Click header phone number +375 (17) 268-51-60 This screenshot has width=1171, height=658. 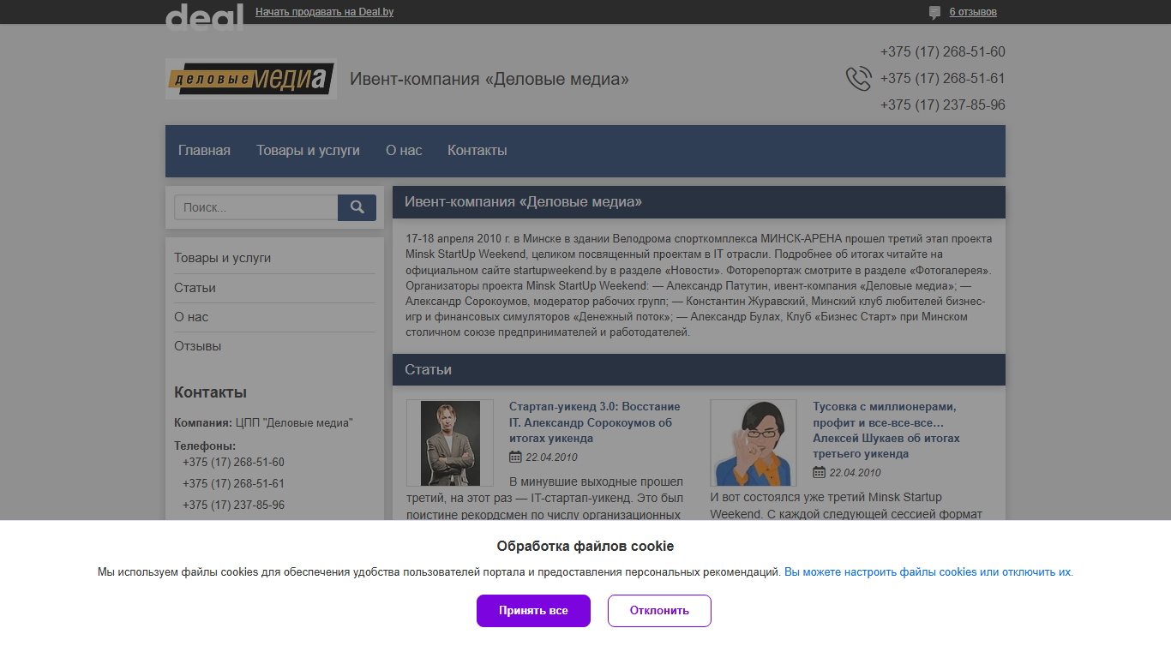pos(942,52)
